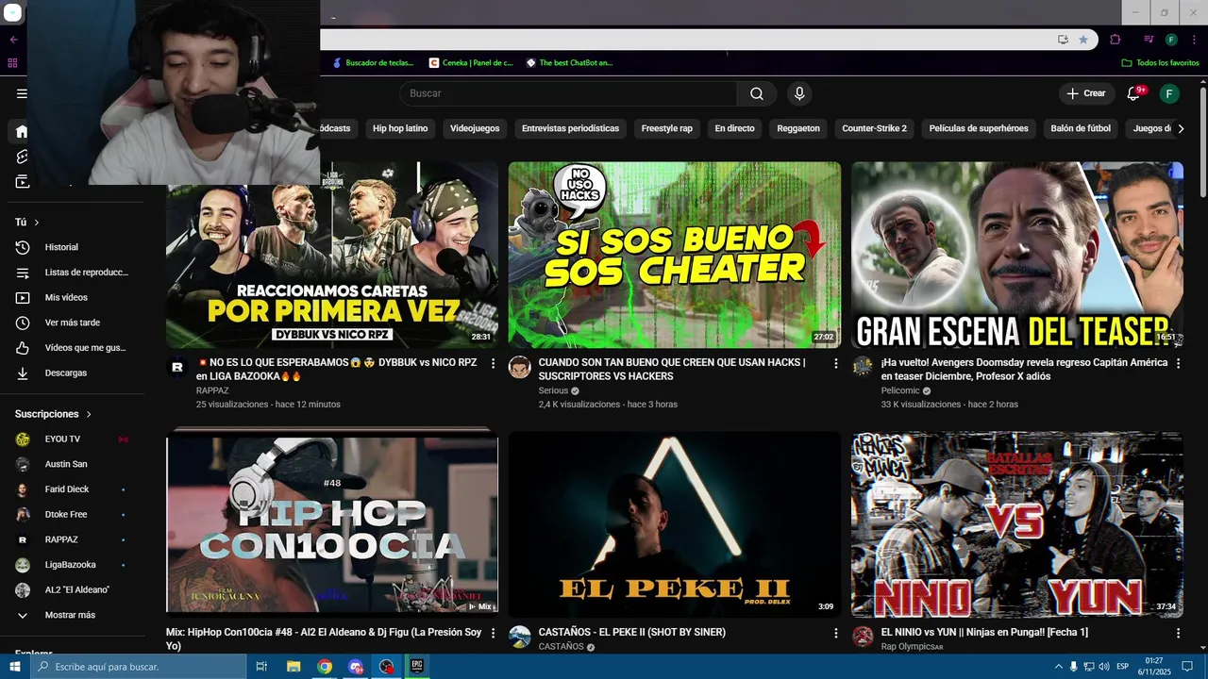This screenshot has width=1208, height=679.
Task: Open Ceneka Panel bookmark
Action: tap(471, 63)
